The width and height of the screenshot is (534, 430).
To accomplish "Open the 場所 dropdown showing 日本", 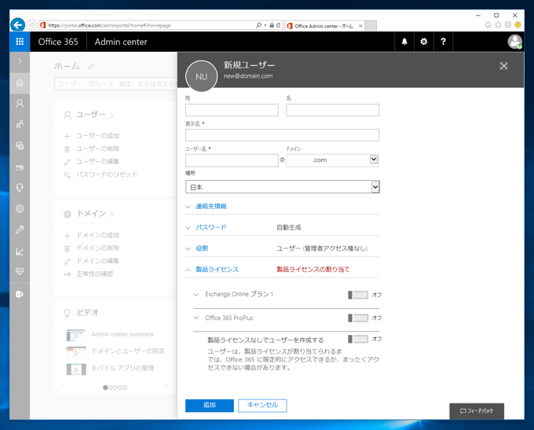I will pos(283,187).
